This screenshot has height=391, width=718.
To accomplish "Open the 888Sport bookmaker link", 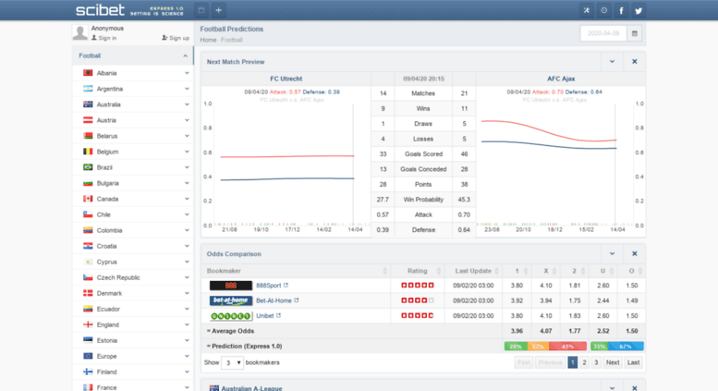I will [x=269, y=286].
